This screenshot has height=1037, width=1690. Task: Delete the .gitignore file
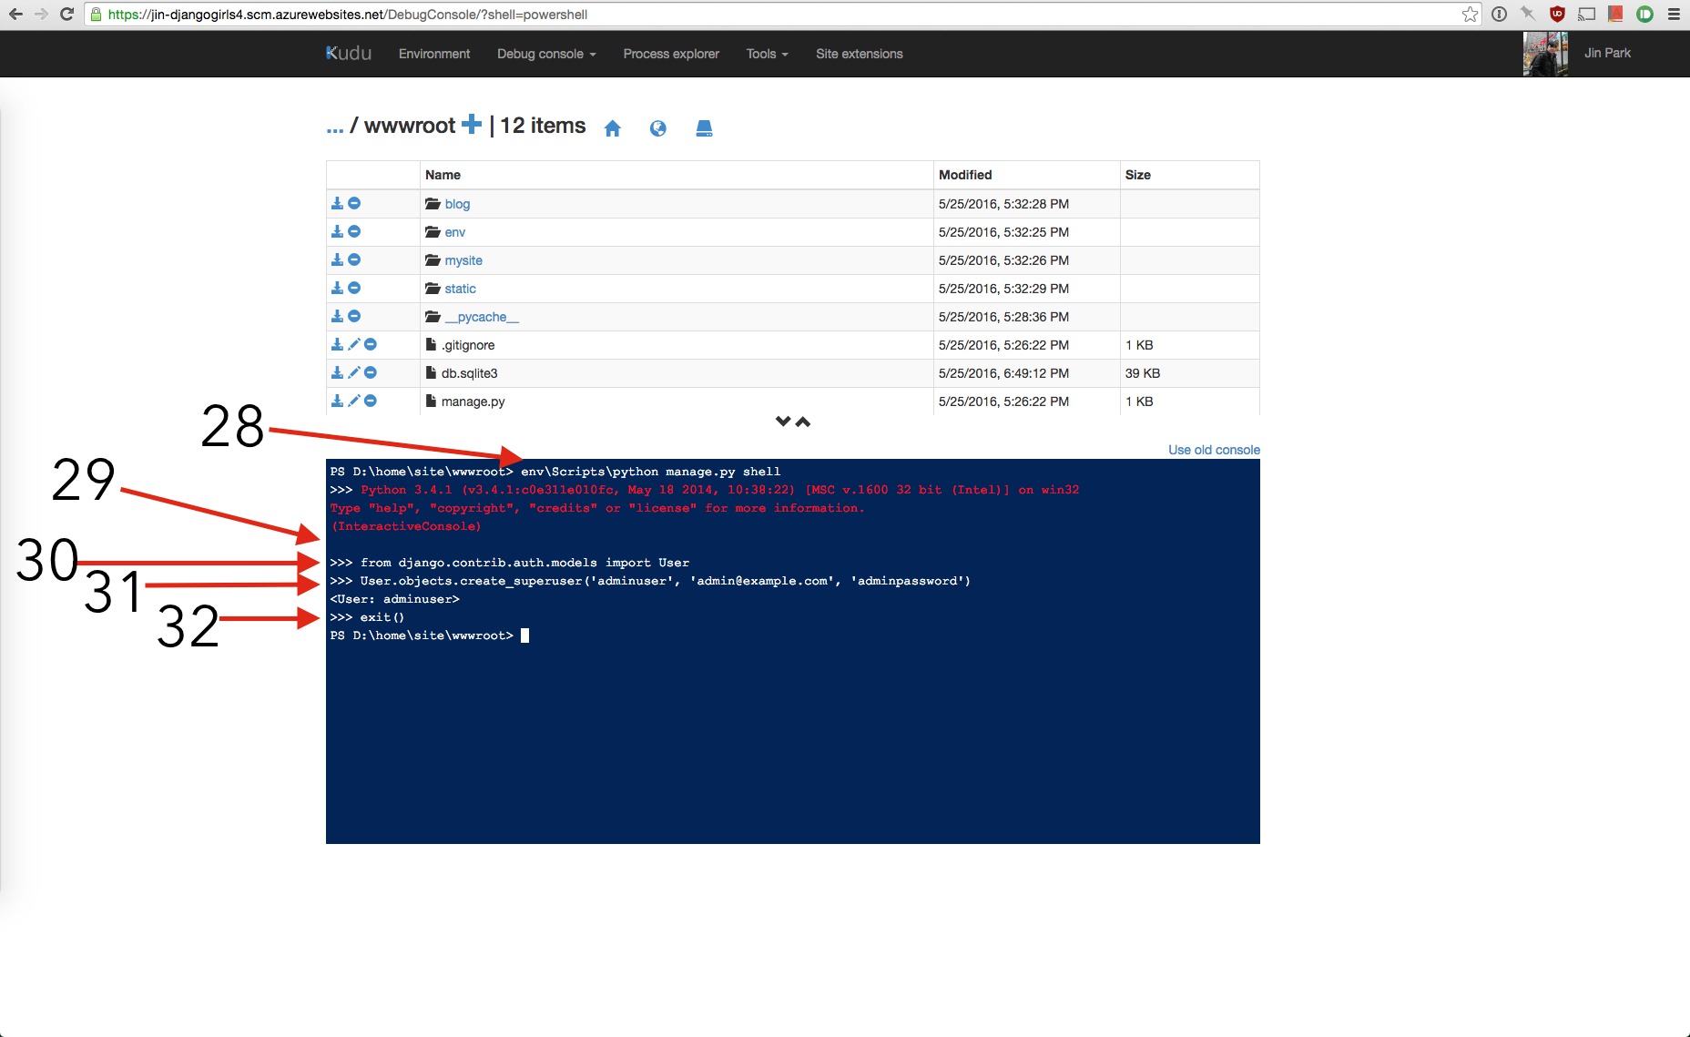coord(371,345)
